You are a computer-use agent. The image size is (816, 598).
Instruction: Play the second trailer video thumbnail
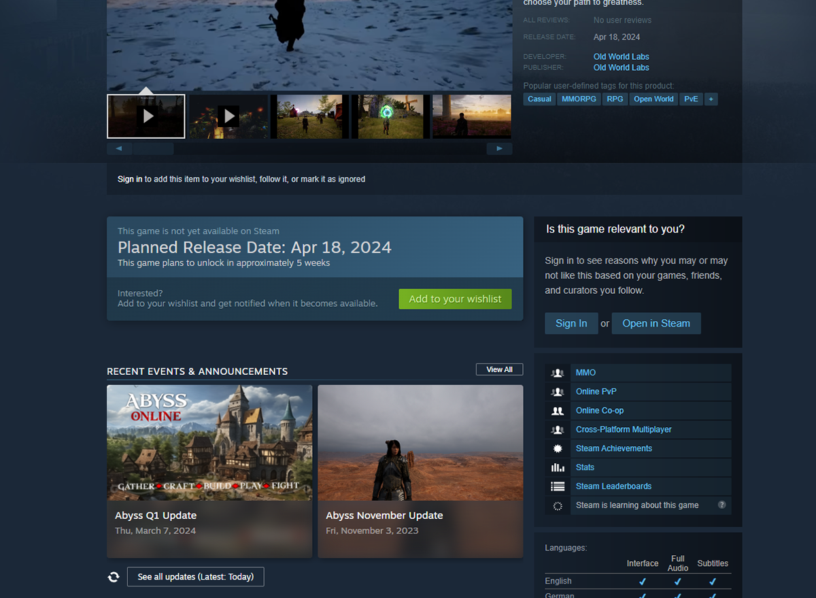[x=228, y=116]
